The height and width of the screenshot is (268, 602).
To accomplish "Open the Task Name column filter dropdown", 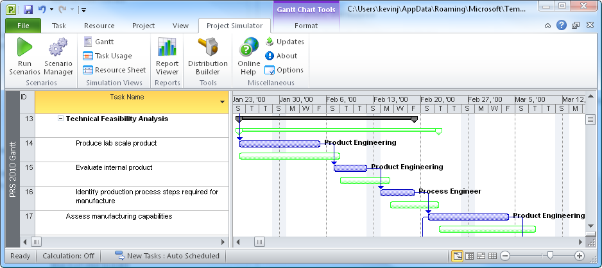I will tap(222, 101).
